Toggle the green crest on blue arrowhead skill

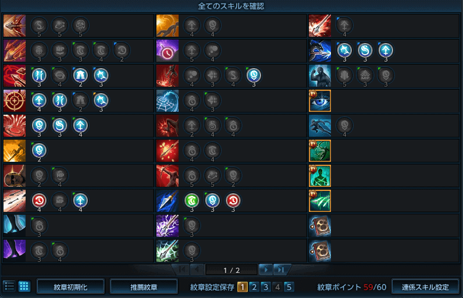point(192,201)
